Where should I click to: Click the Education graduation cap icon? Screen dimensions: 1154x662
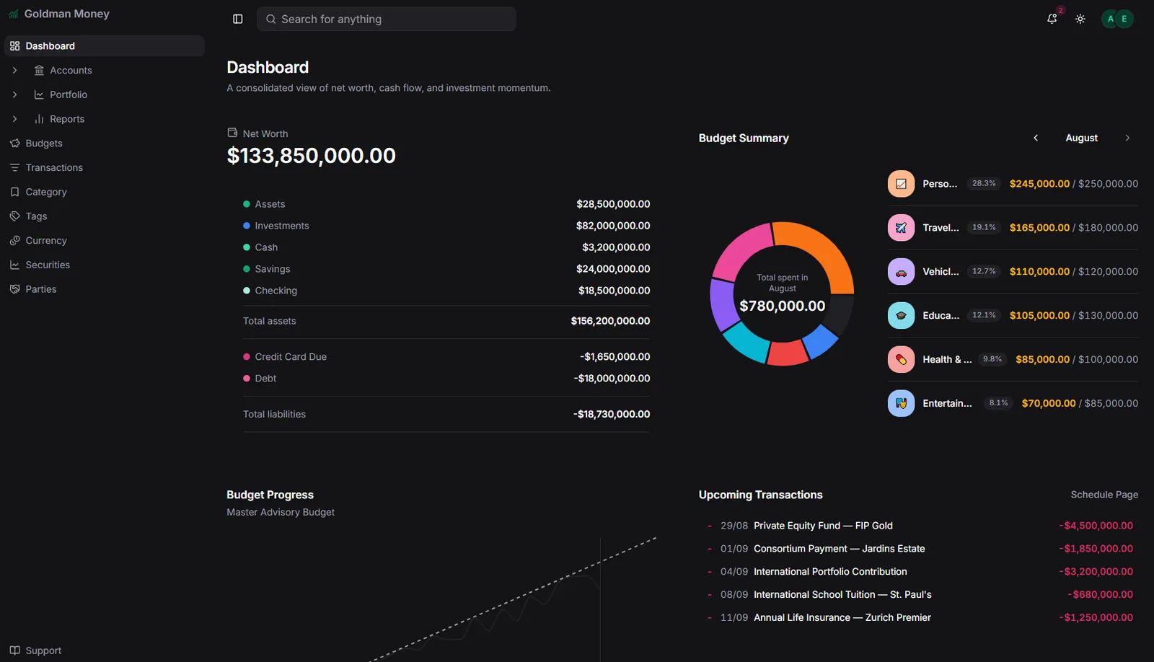[901, 316]
